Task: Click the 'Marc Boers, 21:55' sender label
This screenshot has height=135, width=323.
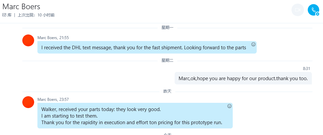Action: pyautogui.click(x=53, y=38)
